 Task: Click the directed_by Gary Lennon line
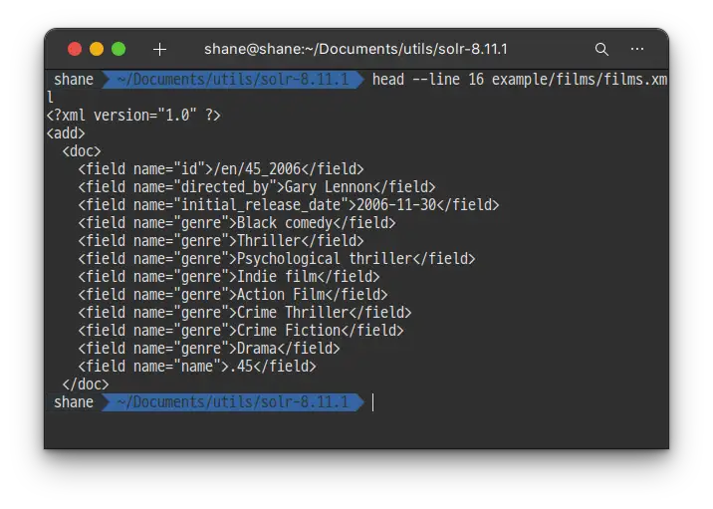257,187
